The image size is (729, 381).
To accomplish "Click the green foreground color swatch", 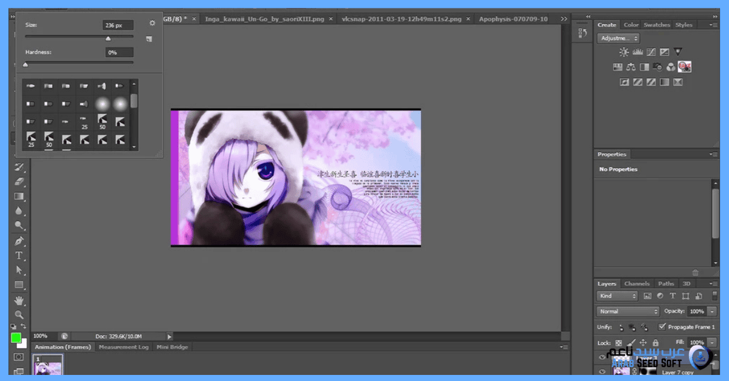I will 16,338.
